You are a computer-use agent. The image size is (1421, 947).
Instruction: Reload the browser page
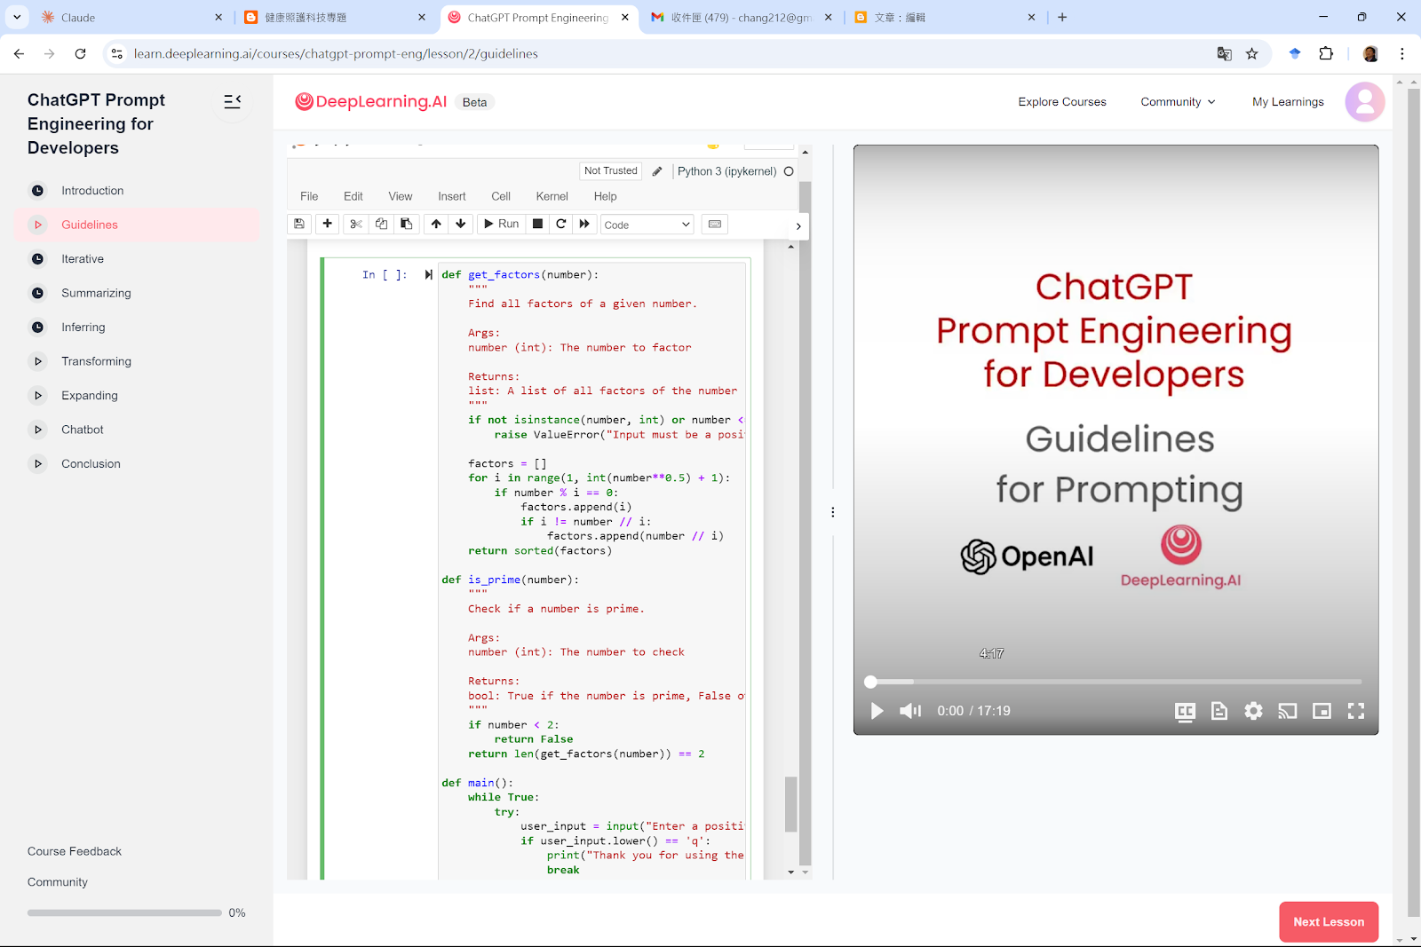click(80, 54)
